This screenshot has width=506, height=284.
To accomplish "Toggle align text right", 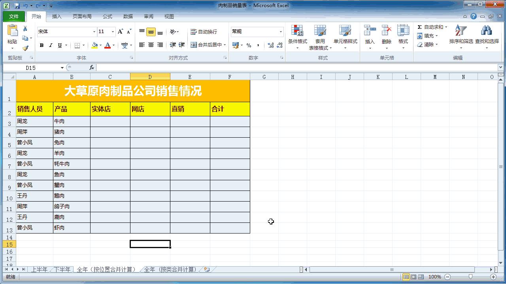I will (160, 45).
